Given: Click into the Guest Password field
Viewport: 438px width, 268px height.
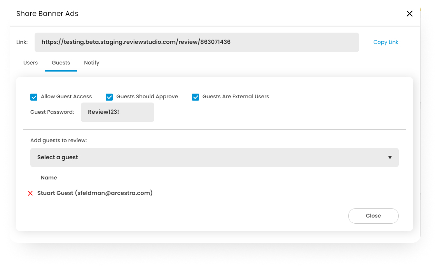Looking at the screenshot, I should click(117, 112).
